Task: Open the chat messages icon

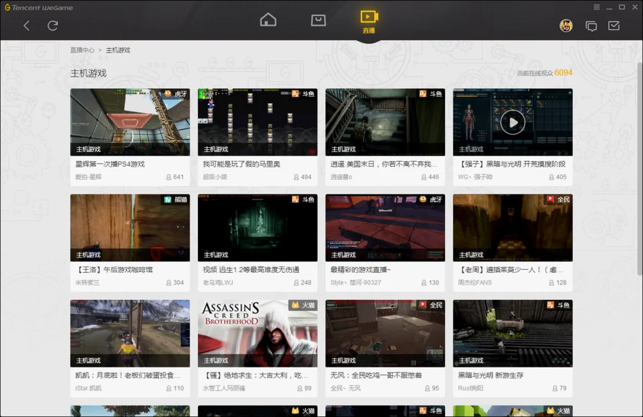Action: [592, 26]
